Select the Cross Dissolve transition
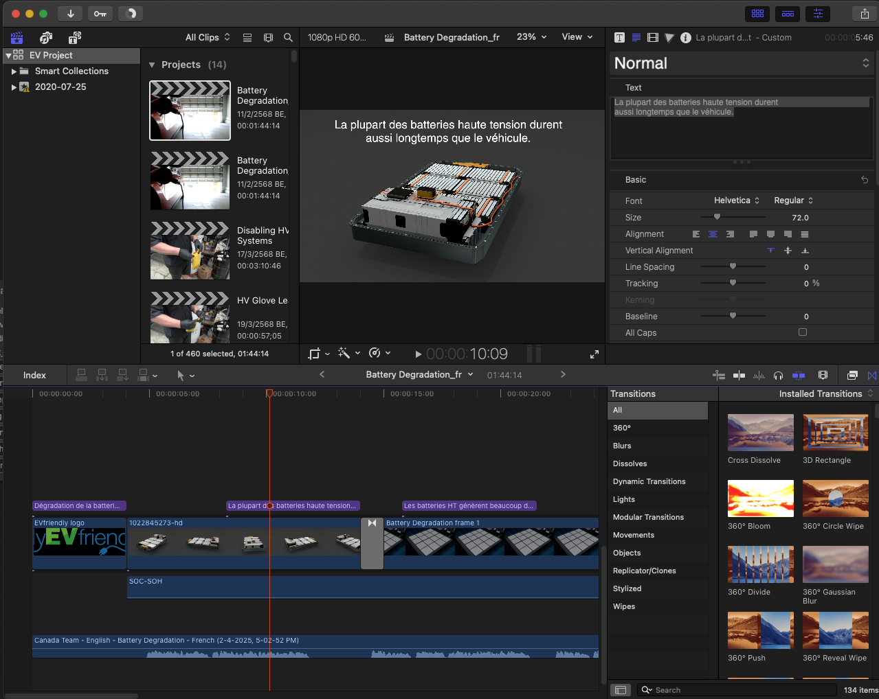879x699 pixels. pos(760,432)
